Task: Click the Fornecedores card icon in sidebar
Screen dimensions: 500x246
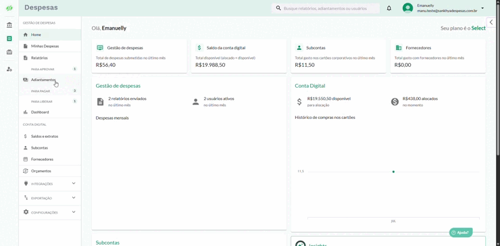Action: pyautogui.click(x=26, y=159)
